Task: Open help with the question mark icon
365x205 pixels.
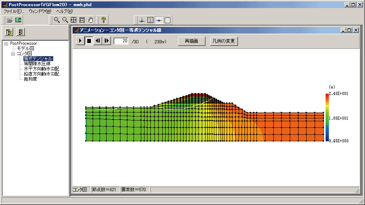Action: click(x=104, y=20)
